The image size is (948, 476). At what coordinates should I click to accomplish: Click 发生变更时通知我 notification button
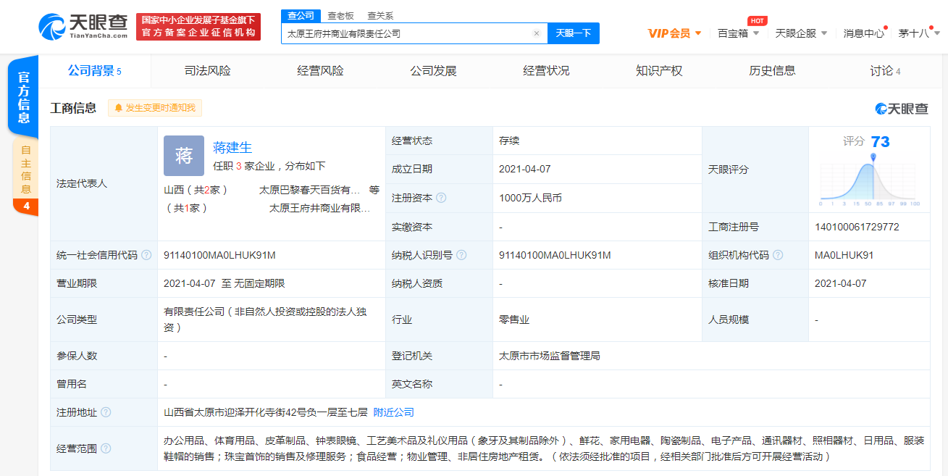(x=155, y=108)
